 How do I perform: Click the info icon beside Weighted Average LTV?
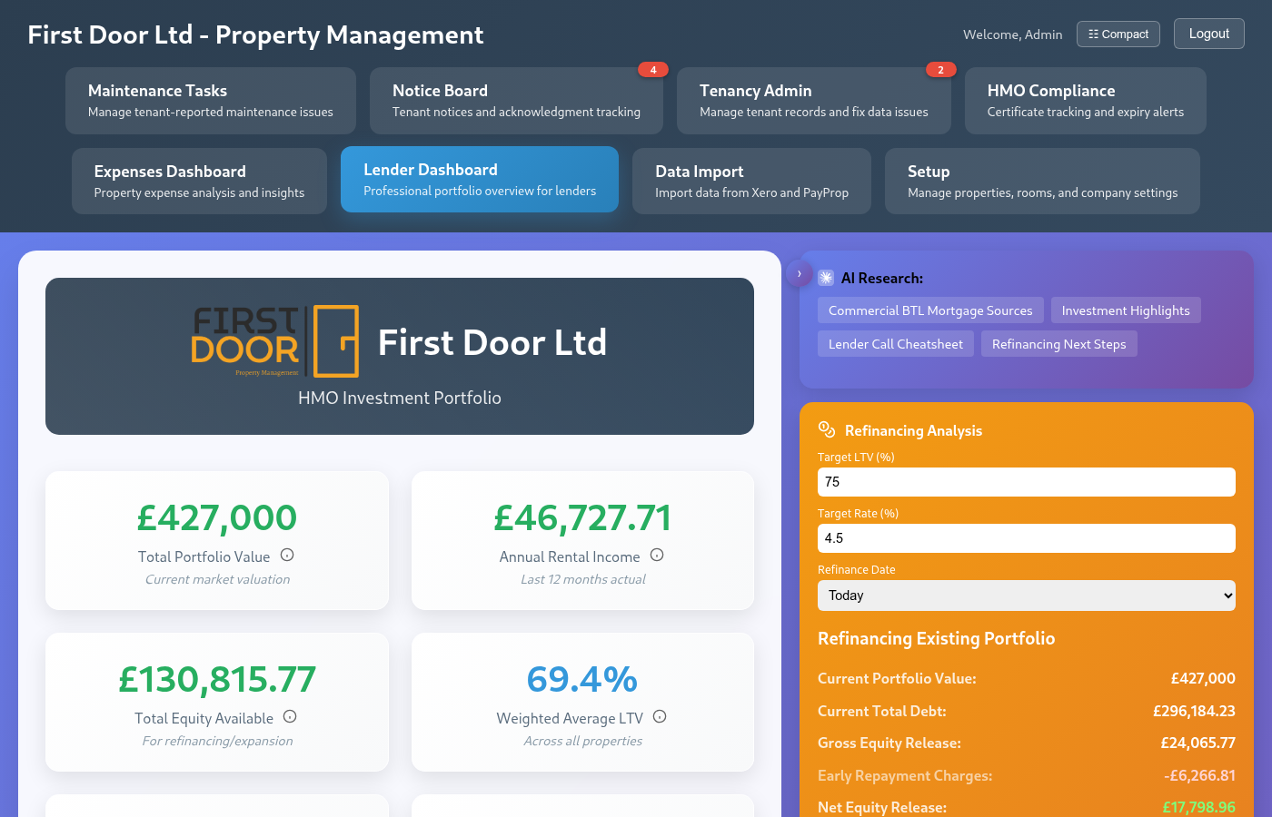coord(659,716)
